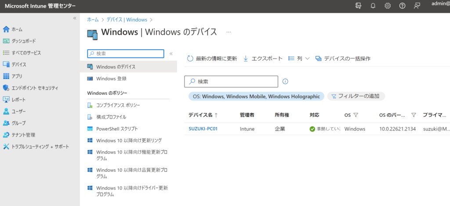Open the 列 columns dropdown

(299, 58)
